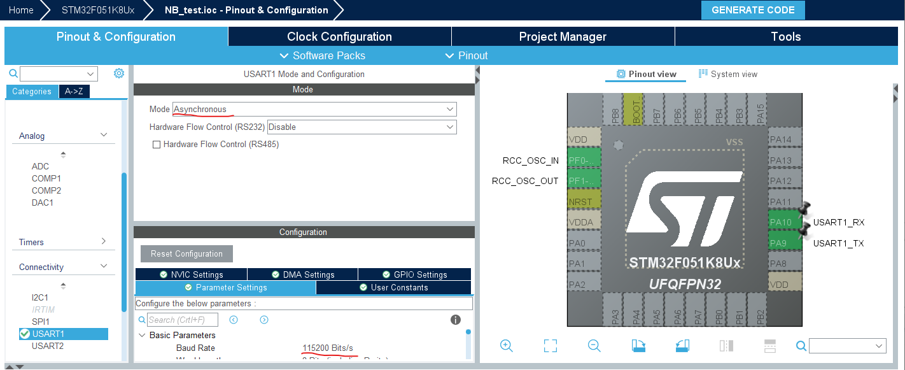
Task: Open the Tools tab
Action: (x=786, y=36)
